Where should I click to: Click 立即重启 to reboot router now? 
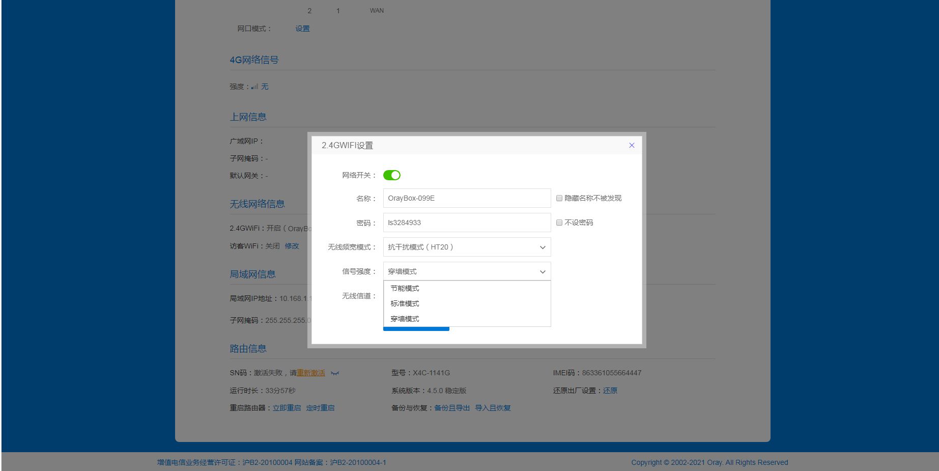pos(287,408)
